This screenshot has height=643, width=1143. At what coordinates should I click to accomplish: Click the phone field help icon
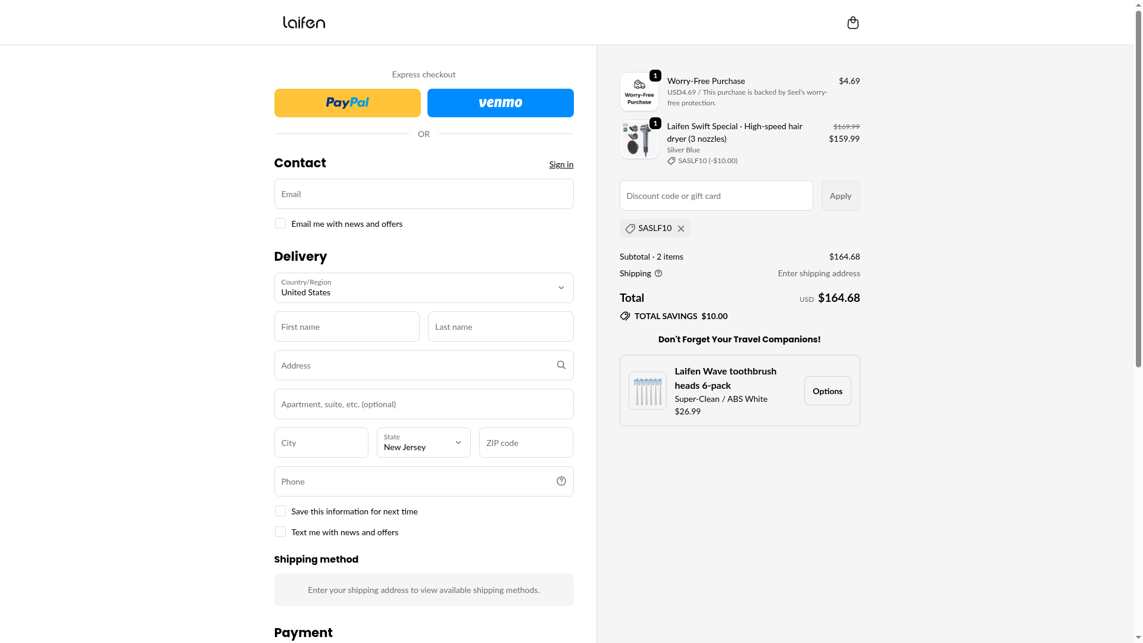[x=561, y=481]
